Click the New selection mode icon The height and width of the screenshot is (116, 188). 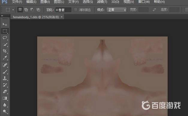20,10
